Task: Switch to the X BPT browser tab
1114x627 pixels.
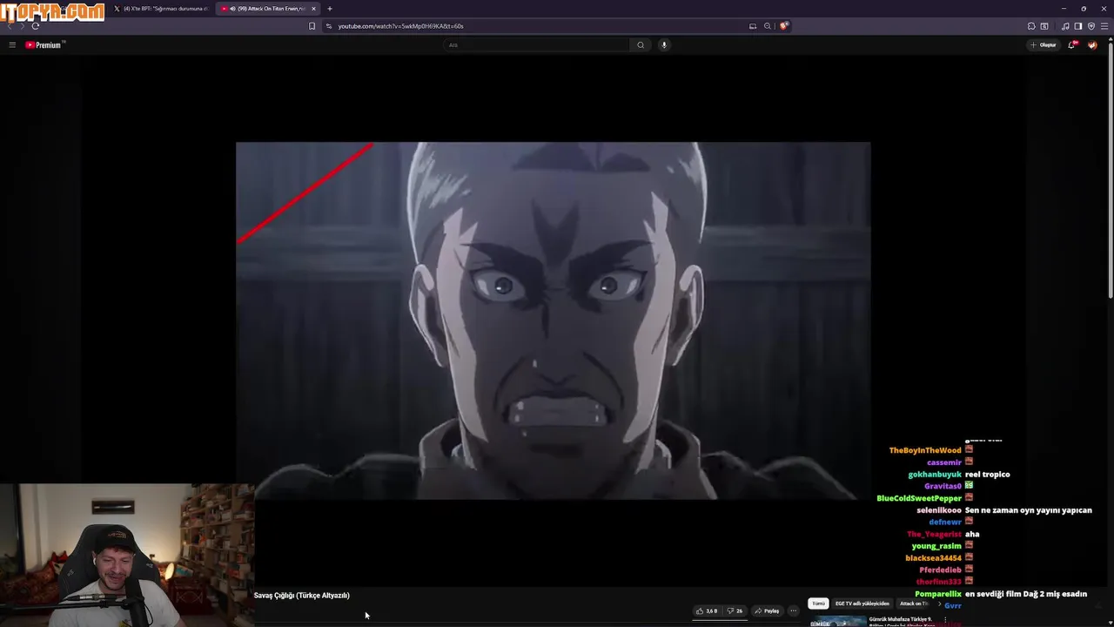Action: tap(161, 9)
